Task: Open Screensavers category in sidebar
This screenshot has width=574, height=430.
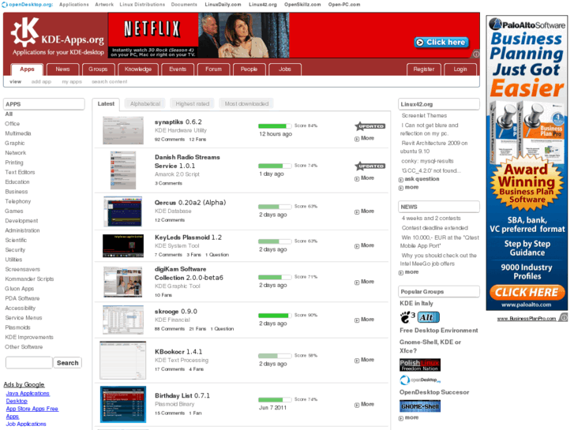Action: (22, 269)
